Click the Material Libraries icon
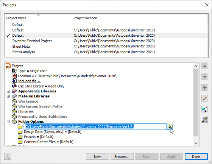This screenshot has width=212, height=164. tap(14, 96)
